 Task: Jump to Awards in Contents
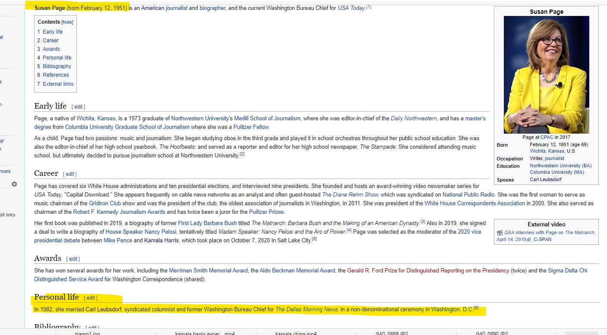pos(51,49)
